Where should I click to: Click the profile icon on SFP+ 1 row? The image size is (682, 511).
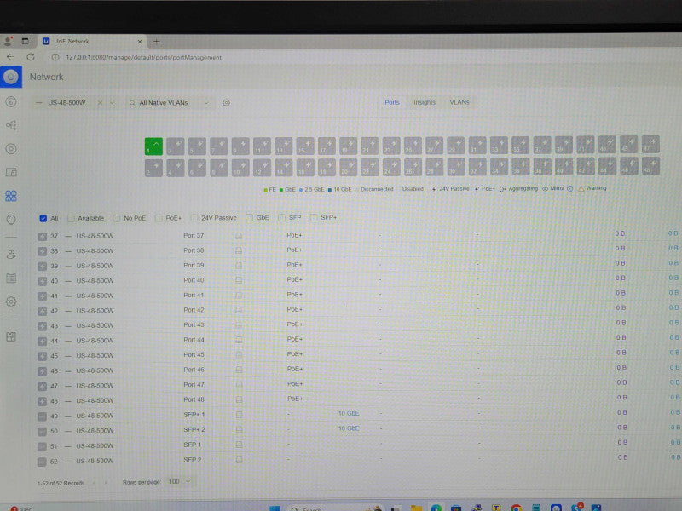[239, 415]
